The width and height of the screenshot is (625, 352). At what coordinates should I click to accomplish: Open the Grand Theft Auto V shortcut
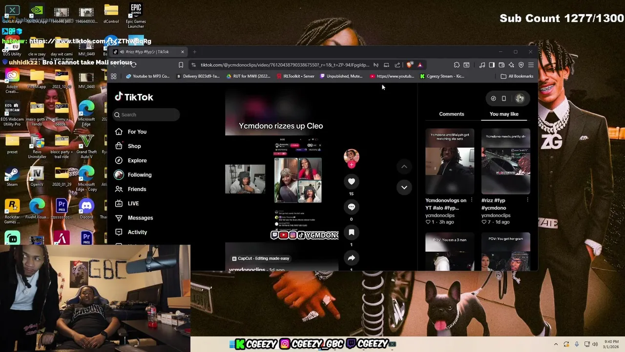coord(86,146)
